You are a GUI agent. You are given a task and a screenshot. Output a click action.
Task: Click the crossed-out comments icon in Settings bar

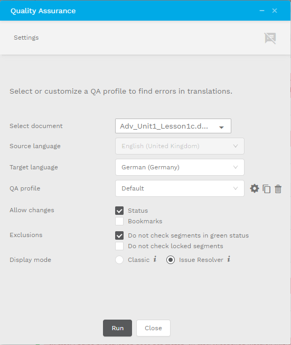(x=270, y=38)
